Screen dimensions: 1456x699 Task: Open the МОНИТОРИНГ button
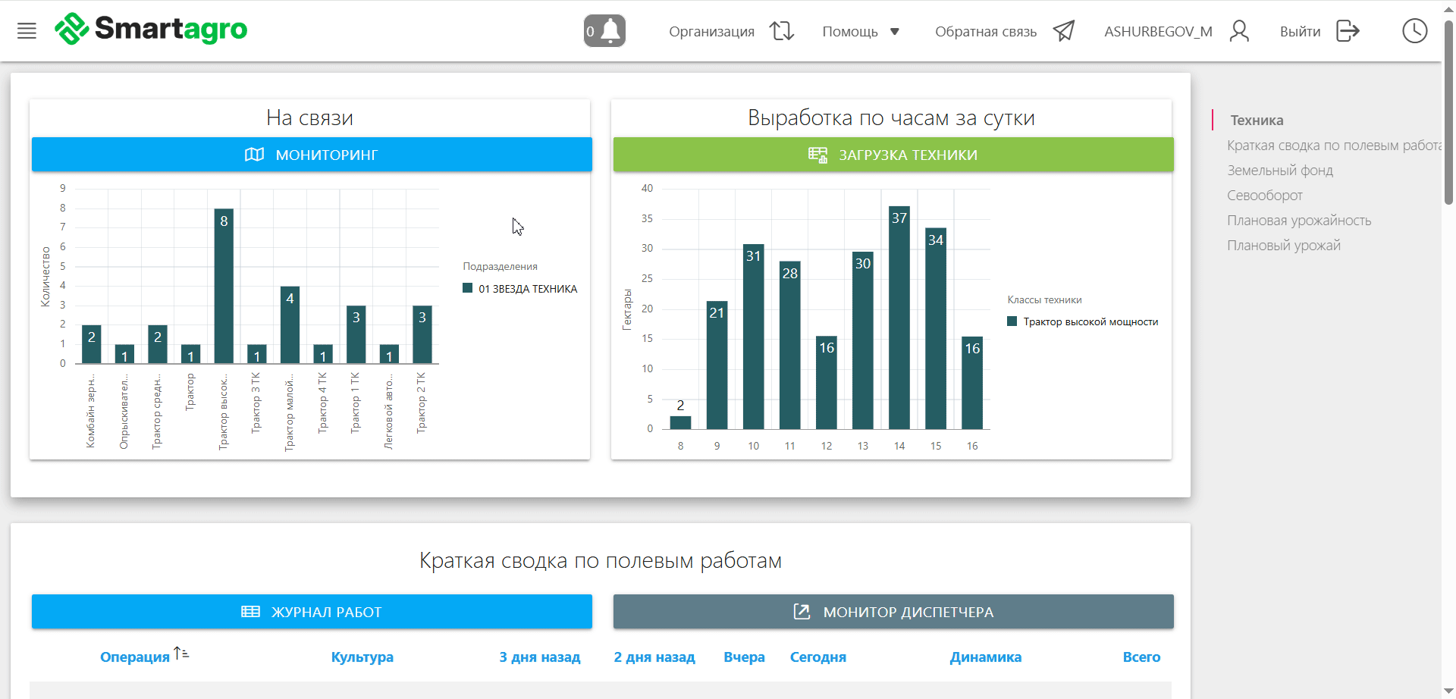click(312, 155)
